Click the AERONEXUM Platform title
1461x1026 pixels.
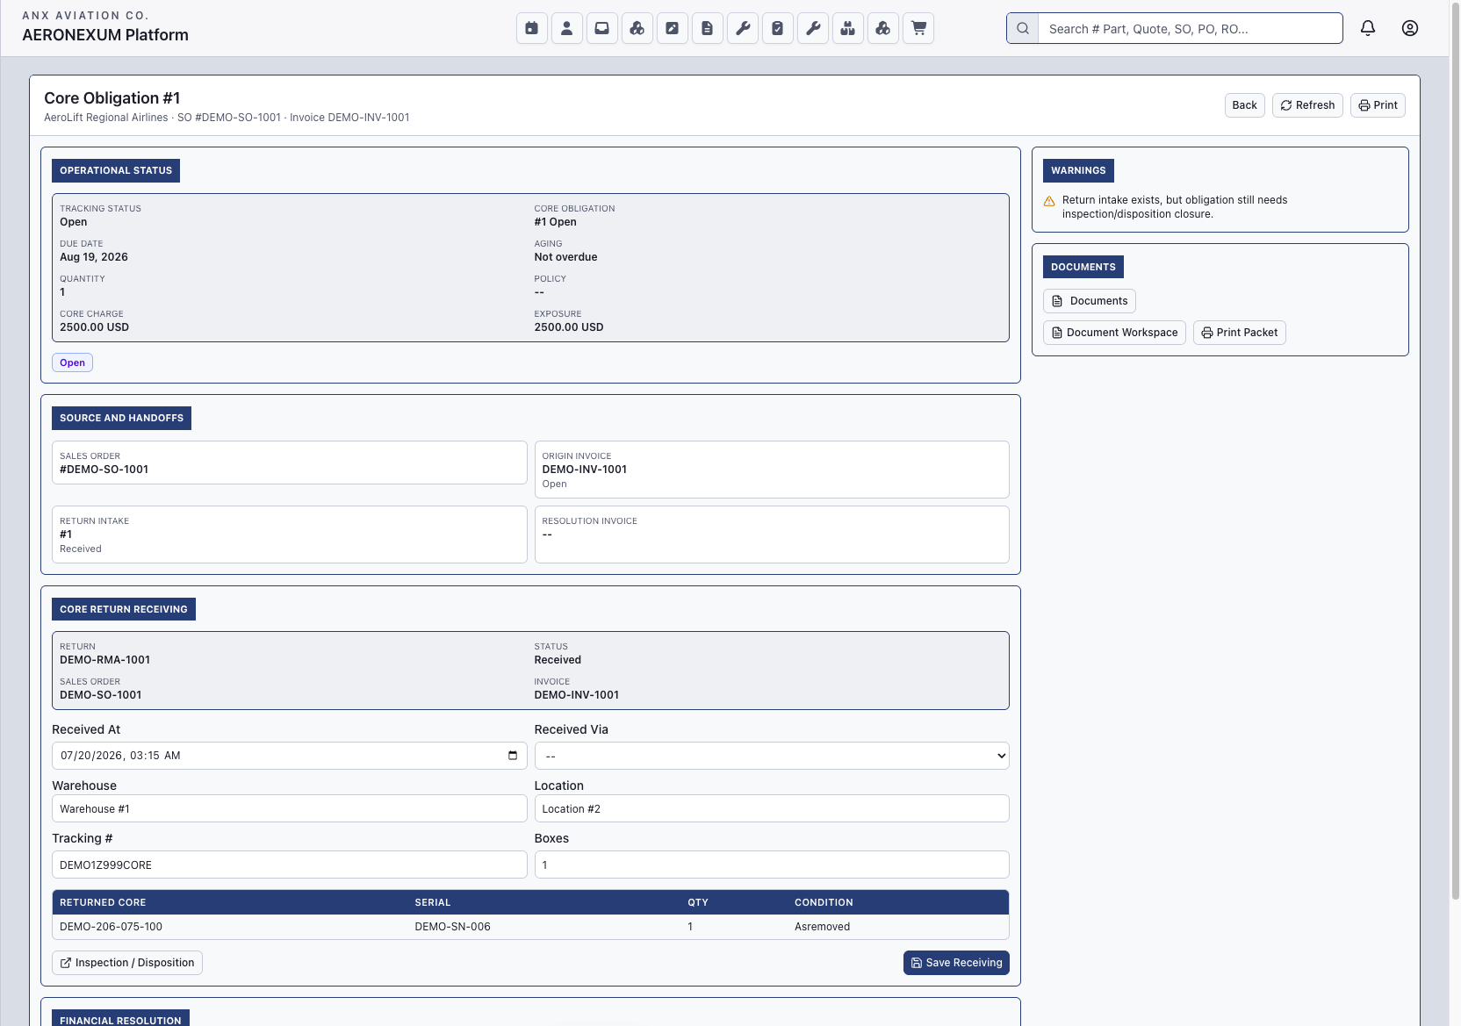click(105, 35)
